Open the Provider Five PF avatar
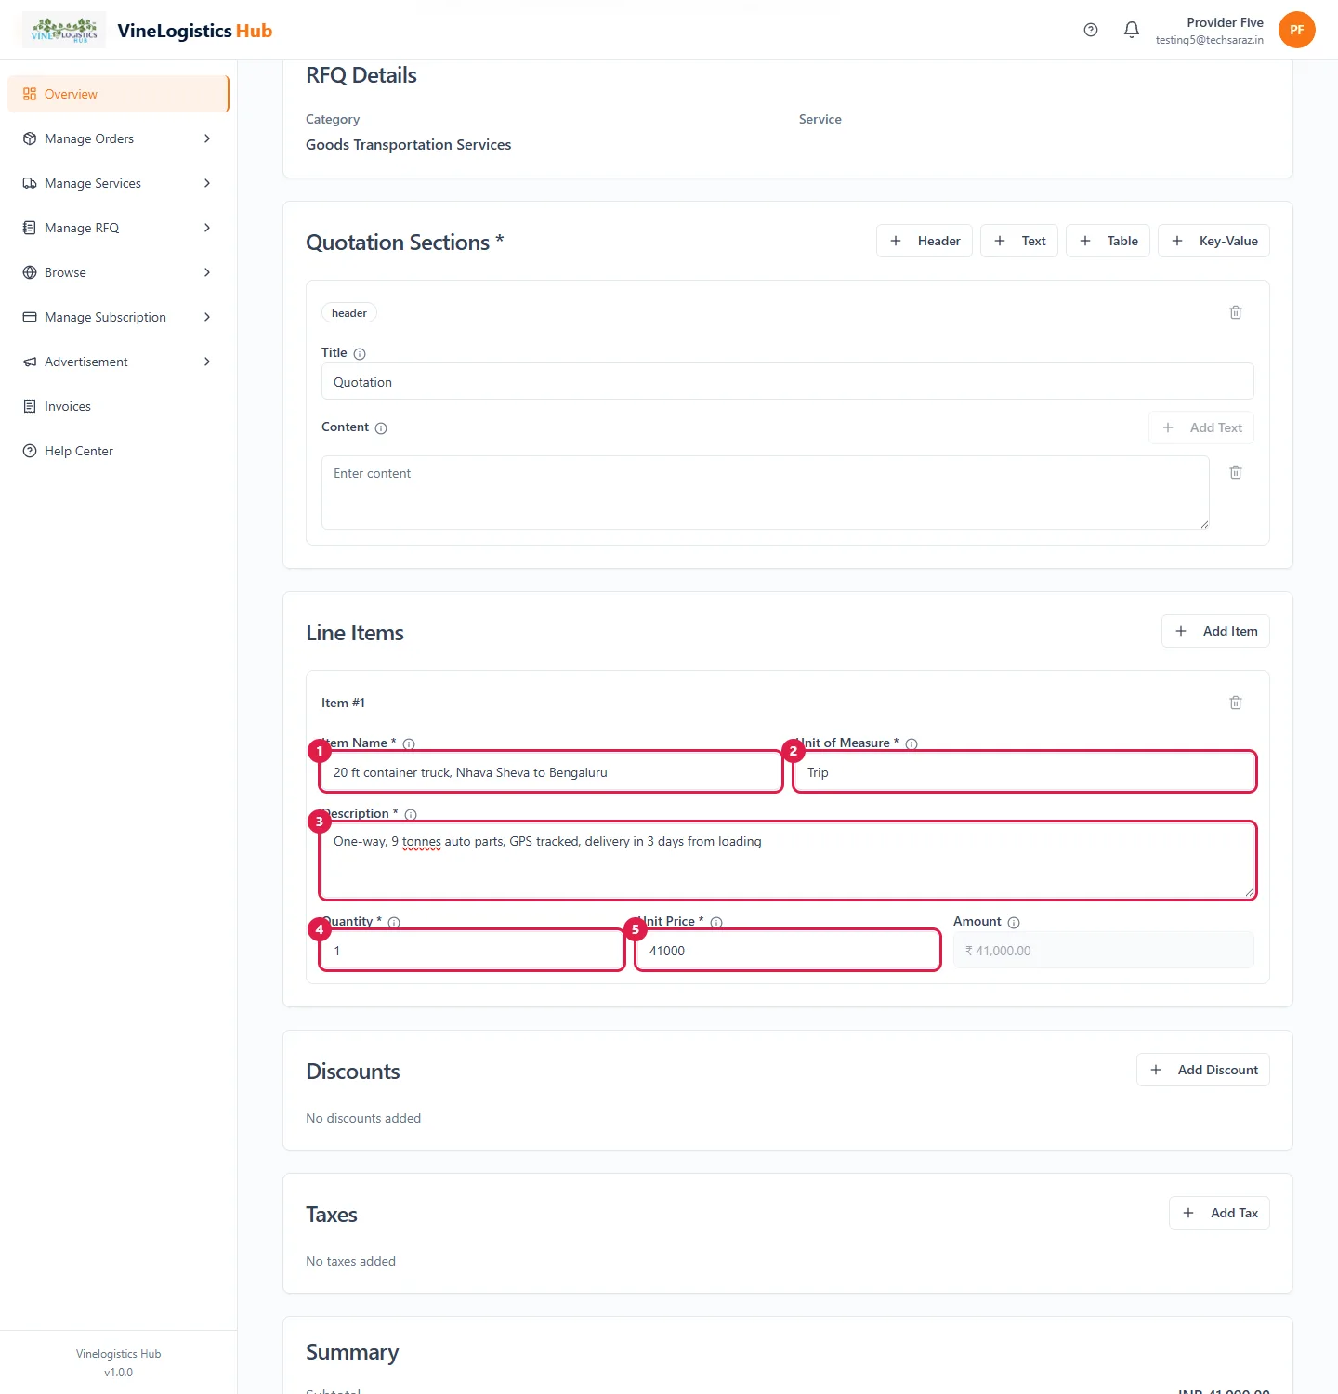Viewport: 1338px width, 1394px height. point(1297,30)
